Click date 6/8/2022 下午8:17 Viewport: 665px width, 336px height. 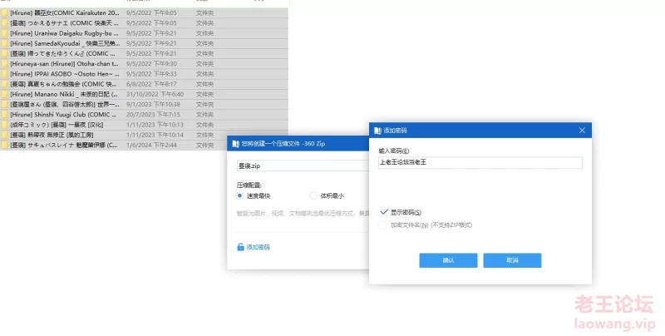tap(151, 84)
